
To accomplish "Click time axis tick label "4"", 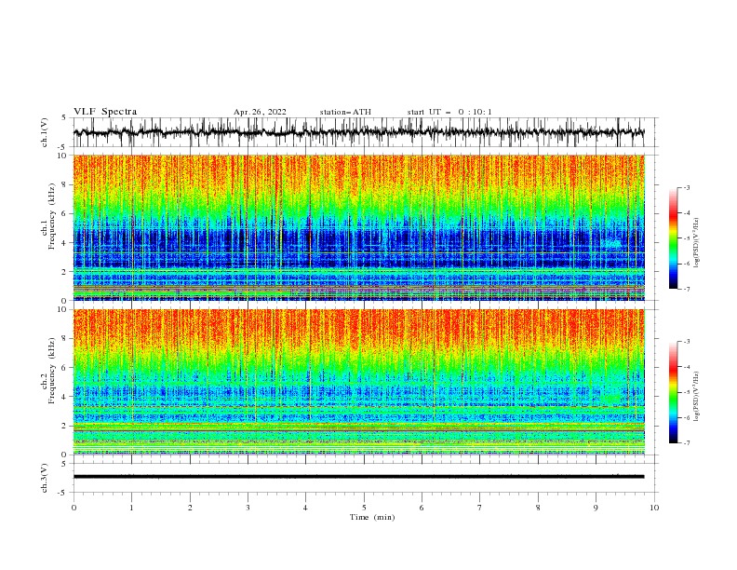I will point(305,508).
